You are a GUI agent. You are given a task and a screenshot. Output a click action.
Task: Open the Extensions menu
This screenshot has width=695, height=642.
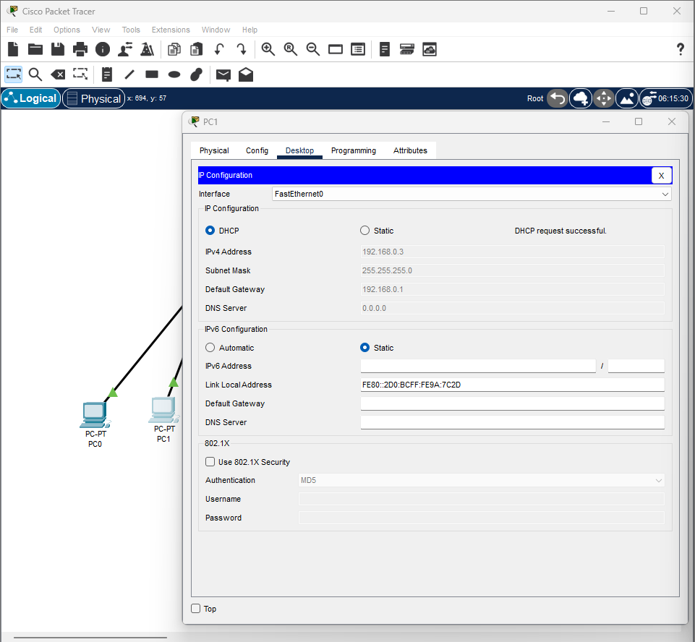click(171, 30)
